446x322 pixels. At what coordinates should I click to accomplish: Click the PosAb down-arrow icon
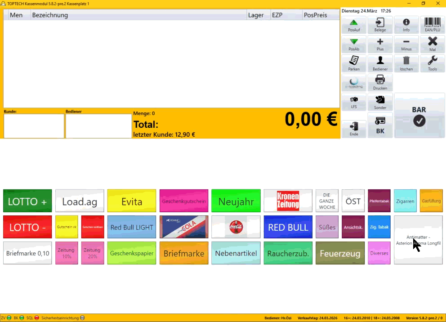(353, 44)
